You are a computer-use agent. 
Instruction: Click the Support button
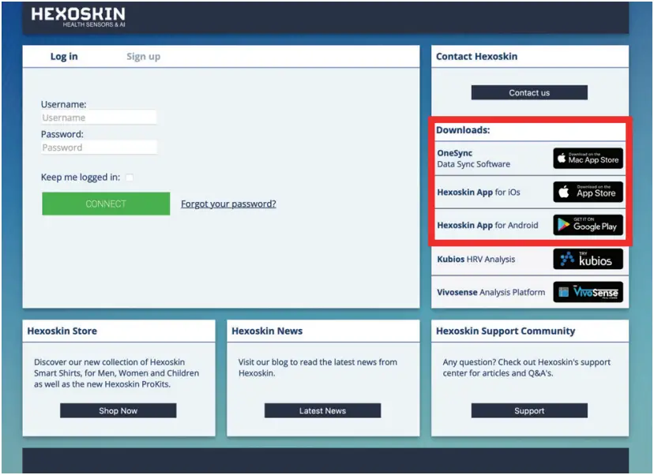pos(528,410)
